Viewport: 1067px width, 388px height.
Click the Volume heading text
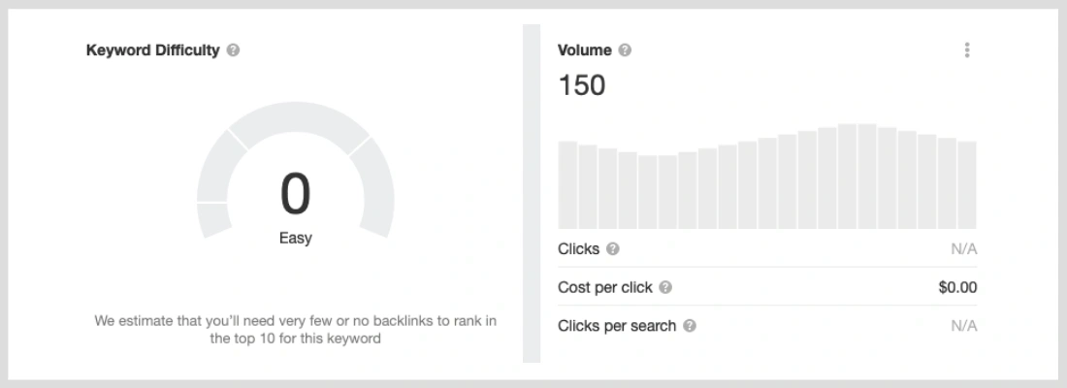[585, 50]
